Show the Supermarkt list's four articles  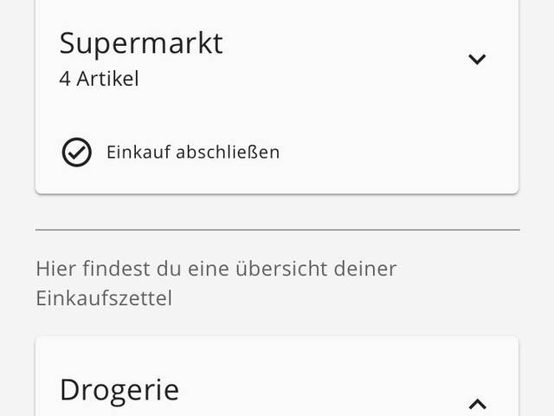coord(477,59)
